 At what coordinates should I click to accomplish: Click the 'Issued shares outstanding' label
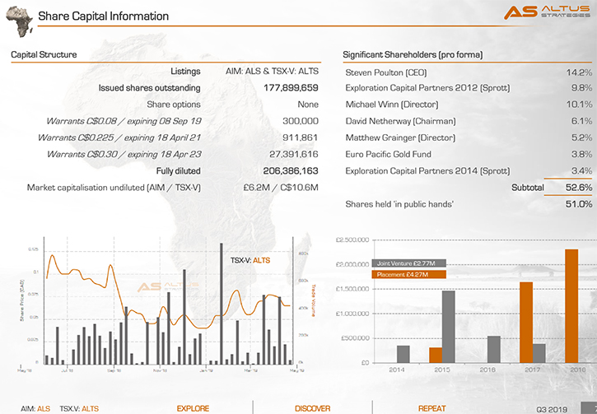click(x=149, y=88)
